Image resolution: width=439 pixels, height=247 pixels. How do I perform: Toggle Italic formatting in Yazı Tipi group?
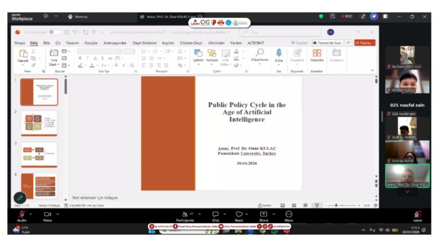pos(87,58)
